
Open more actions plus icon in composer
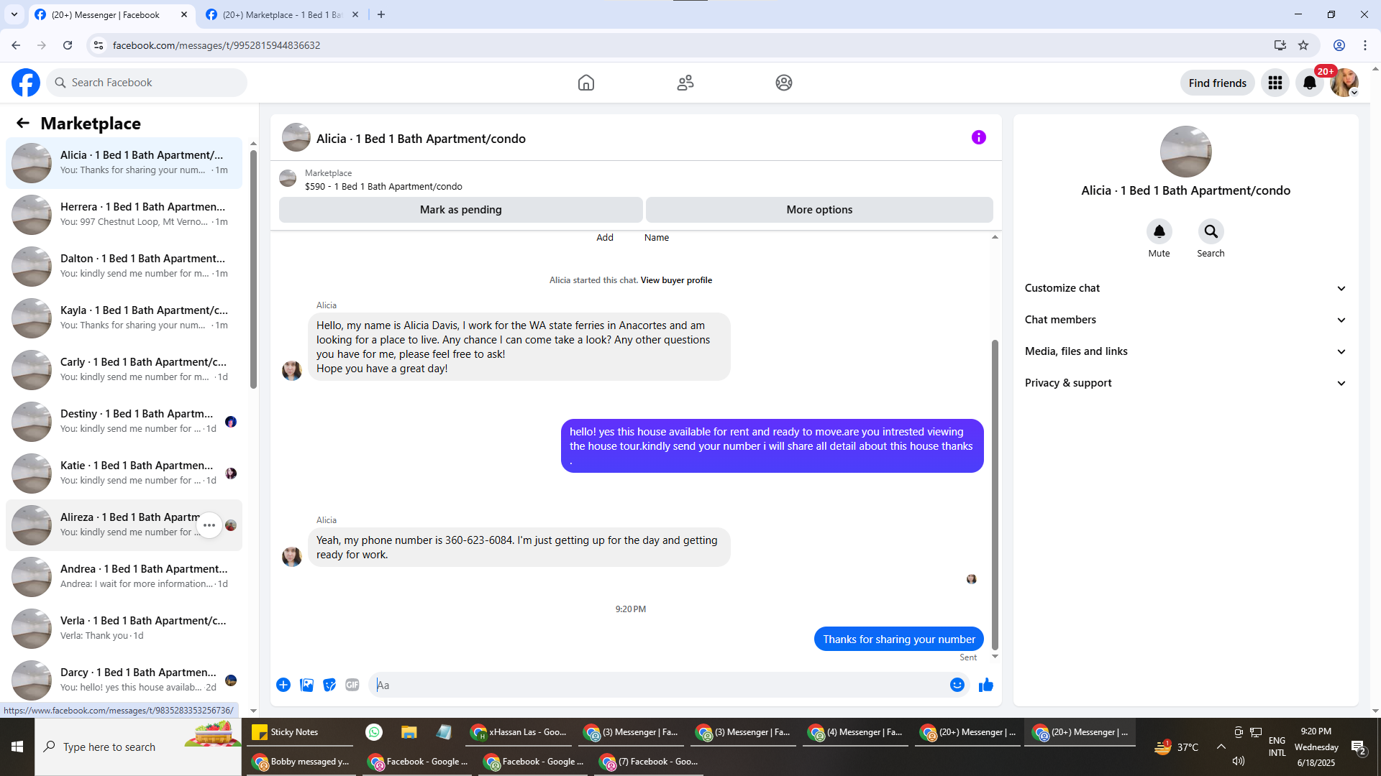[283, 685]
